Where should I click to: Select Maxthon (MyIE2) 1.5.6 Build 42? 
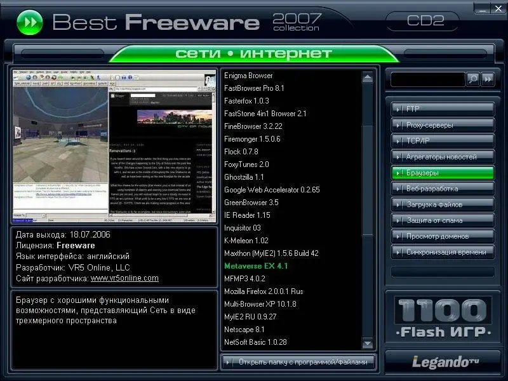(x=271, y=253)
